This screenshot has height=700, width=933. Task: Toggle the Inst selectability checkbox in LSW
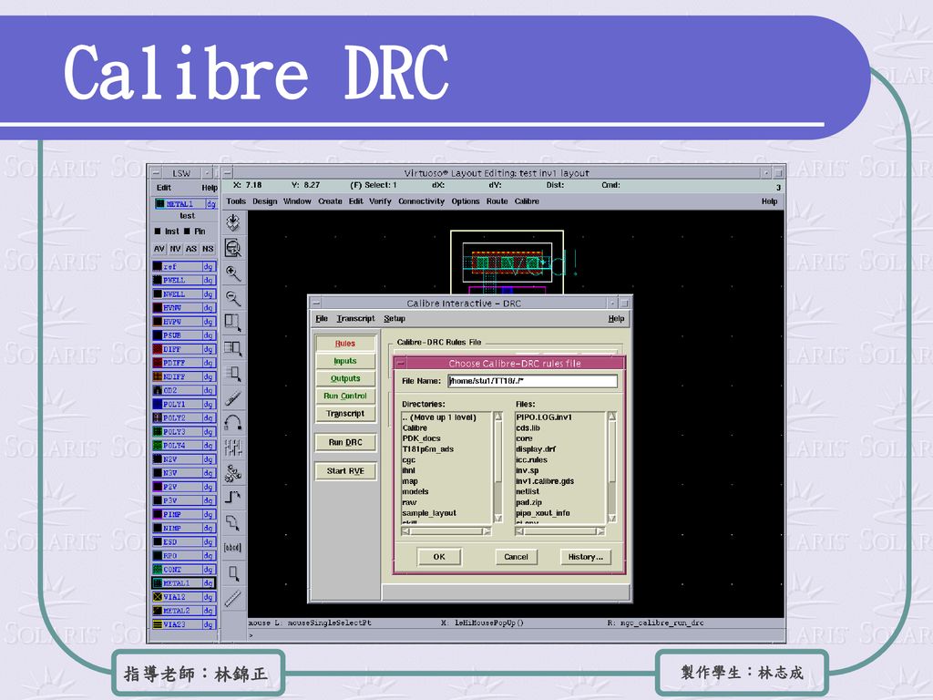158,231
